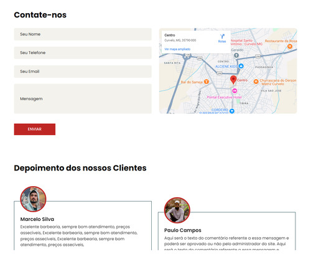Click Paulo Campos's testimonial paragraph
This screenshot has height=262, width=311.
click(226, 244)
